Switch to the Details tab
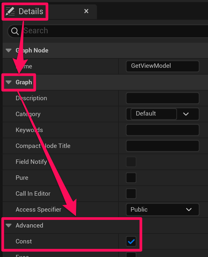 31,11
